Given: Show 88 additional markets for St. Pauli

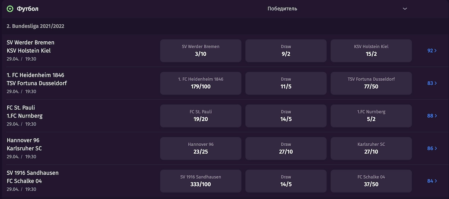Looking at the screenshot, I should [432, 116].
